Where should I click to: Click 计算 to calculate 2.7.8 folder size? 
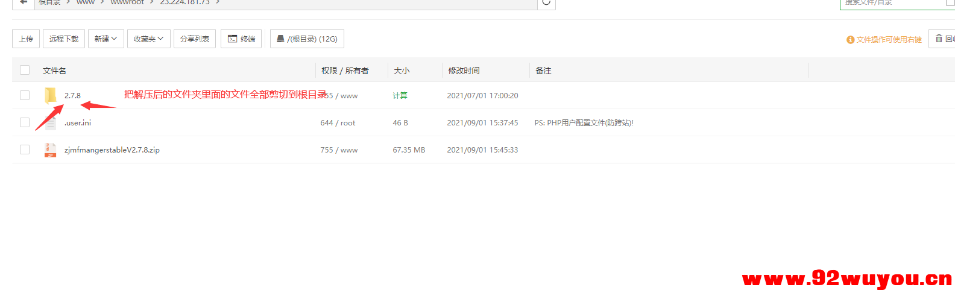click(400, 95)
